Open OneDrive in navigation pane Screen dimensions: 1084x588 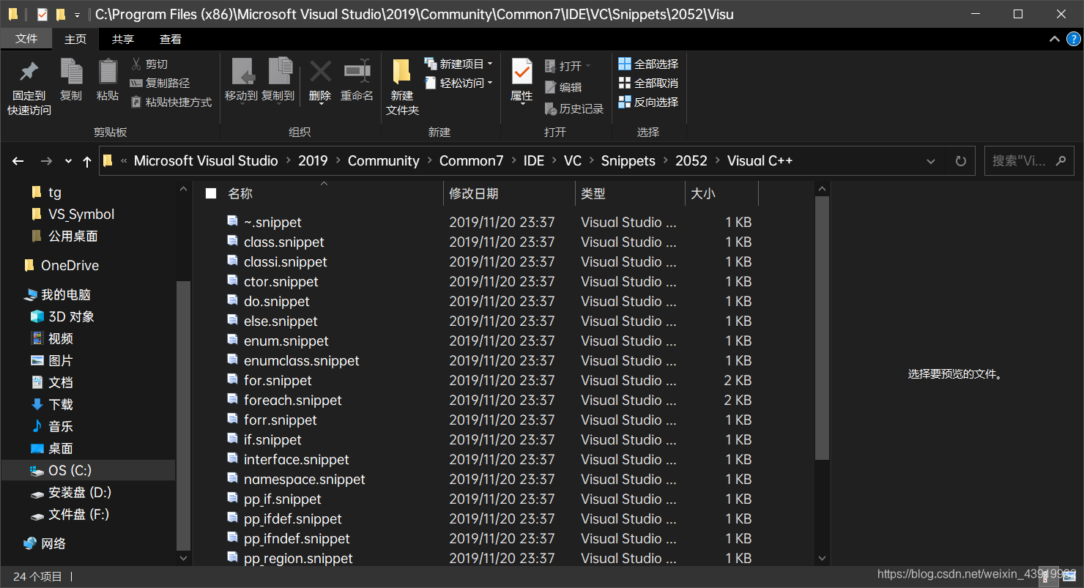click(61, 265)
